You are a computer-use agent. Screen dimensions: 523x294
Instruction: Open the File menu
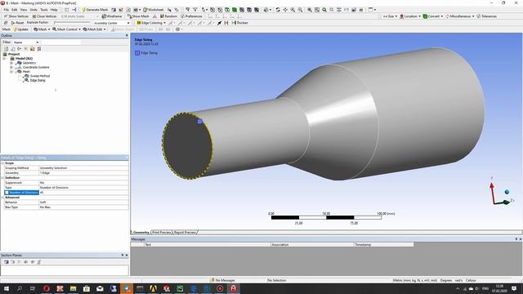pyautogui.click(x=7, y=10)
